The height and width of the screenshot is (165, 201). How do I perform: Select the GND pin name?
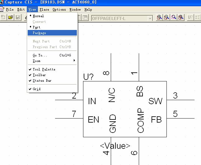113,124
